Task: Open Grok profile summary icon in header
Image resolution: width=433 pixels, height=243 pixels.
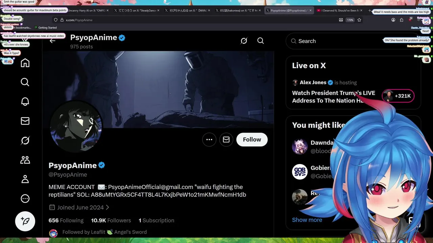Action: click(x=244, y=41)
